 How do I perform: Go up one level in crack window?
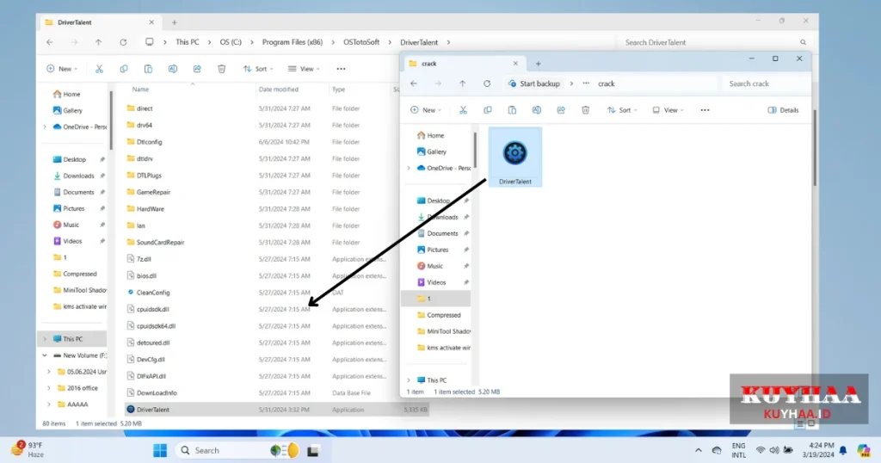(x=462, y=83)
